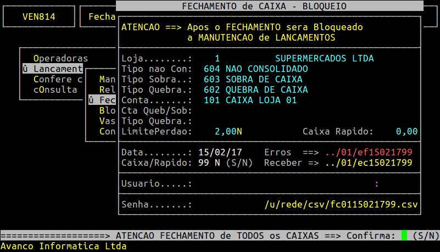440x252 pixels.
Task: Select the Rel submenu entry
Action: 107,89
